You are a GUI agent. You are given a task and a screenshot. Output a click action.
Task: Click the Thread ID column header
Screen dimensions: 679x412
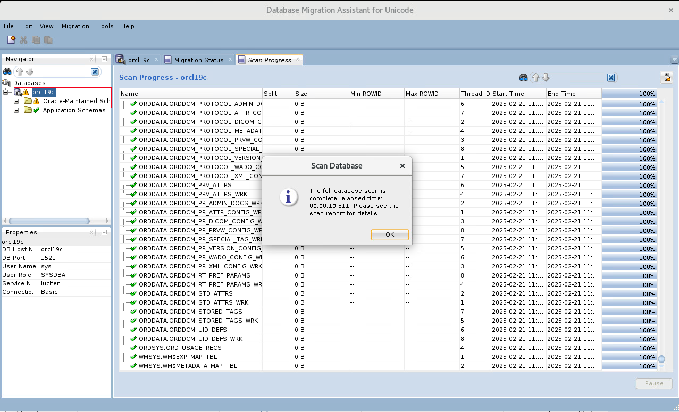point(475,94)
